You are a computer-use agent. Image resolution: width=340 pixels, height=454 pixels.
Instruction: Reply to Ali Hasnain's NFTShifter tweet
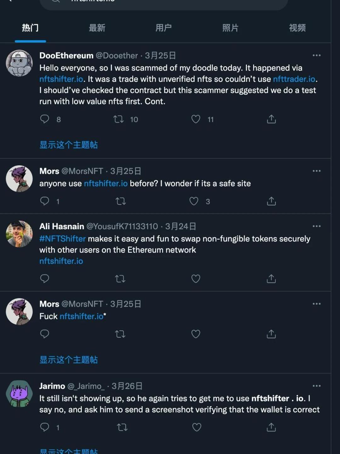click(x=45, y=279)
